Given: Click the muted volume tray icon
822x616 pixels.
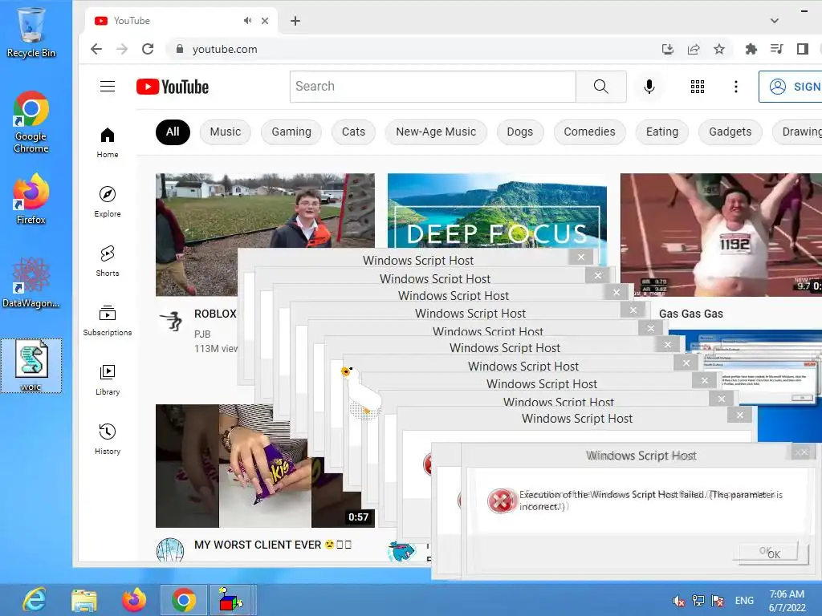Looking at the screenshot, I should [x=679, y=601].
